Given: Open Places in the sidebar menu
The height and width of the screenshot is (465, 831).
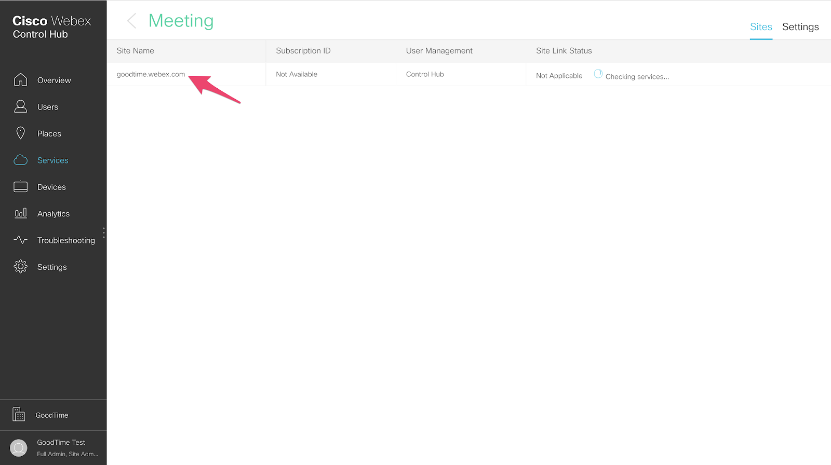Looking at the screenshot, I should pos(49,134).
